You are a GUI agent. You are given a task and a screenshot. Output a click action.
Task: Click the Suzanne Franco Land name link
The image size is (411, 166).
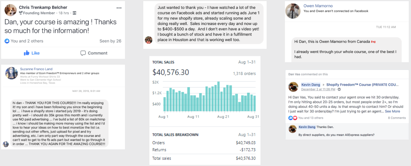pos(36,69)
